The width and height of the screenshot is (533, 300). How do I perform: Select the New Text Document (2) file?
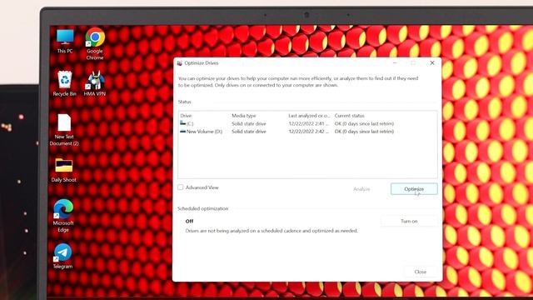64,130
